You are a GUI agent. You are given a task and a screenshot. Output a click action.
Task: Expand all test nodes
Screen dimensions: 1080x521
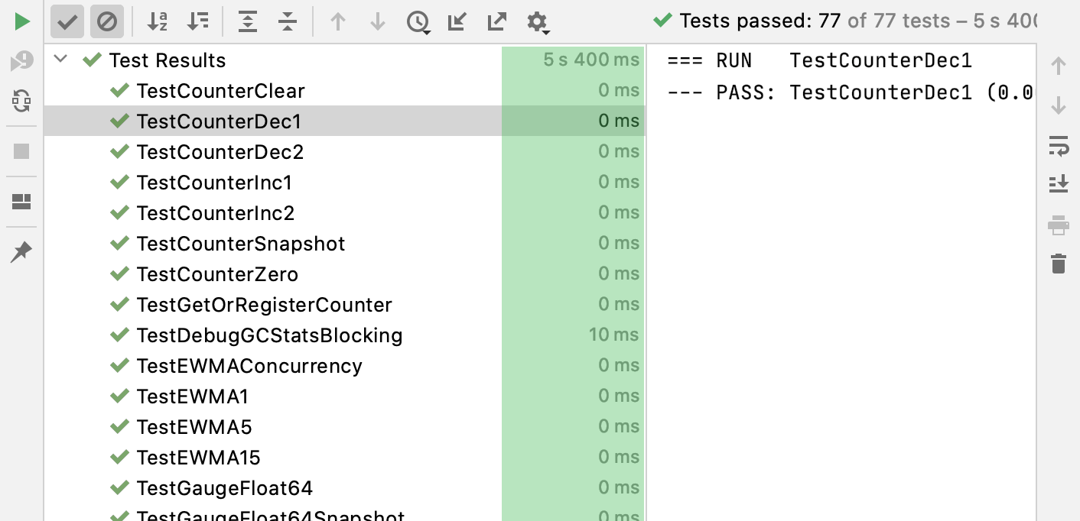click(x=248, y=21)
